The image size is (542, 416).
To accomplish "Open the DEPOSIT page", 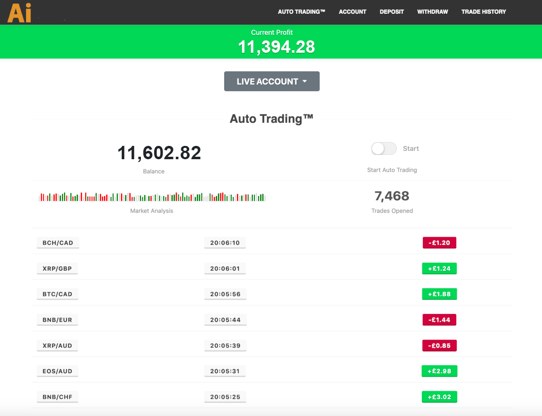I will coord(392,12).
